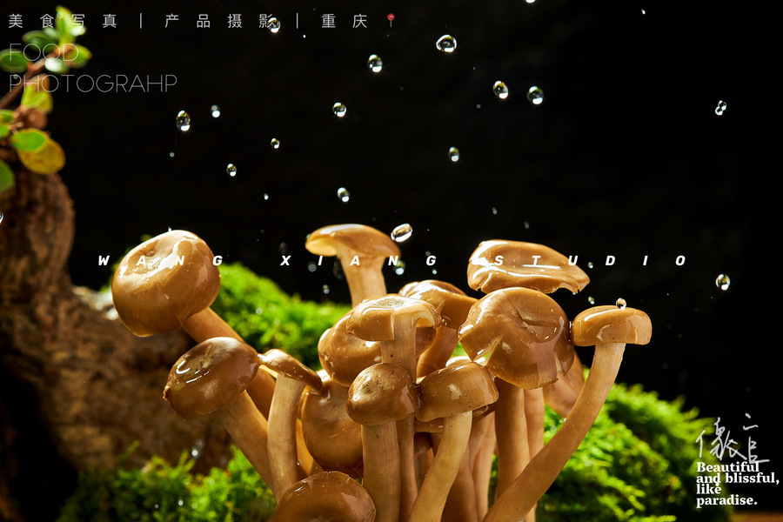Click the 'FOOD' title word
Viewport: 783px width, 522px height.
pos(43,52)
